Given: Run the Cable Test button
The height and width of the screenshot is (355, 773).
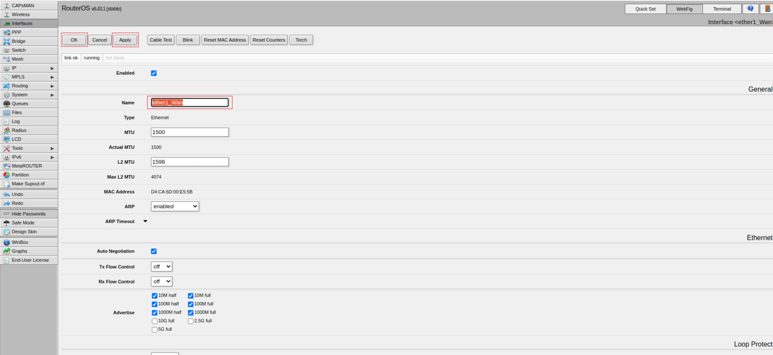Looking at the screenshot, I should point(160,40).
